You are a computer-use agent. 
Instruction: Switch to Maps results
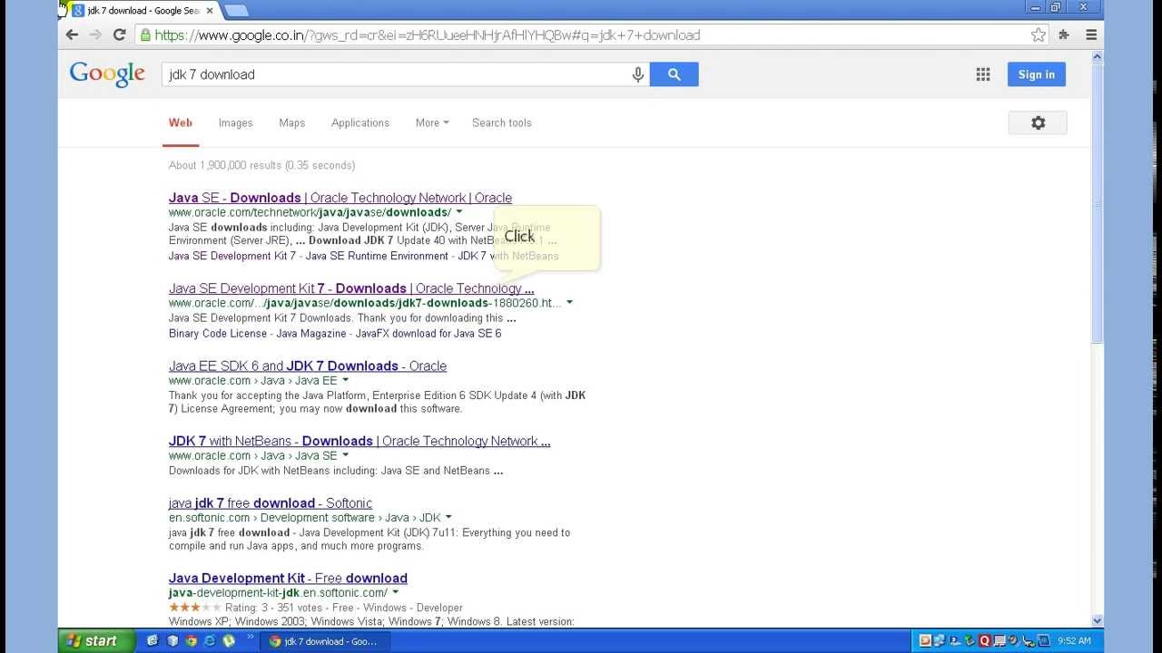point(292,122)
